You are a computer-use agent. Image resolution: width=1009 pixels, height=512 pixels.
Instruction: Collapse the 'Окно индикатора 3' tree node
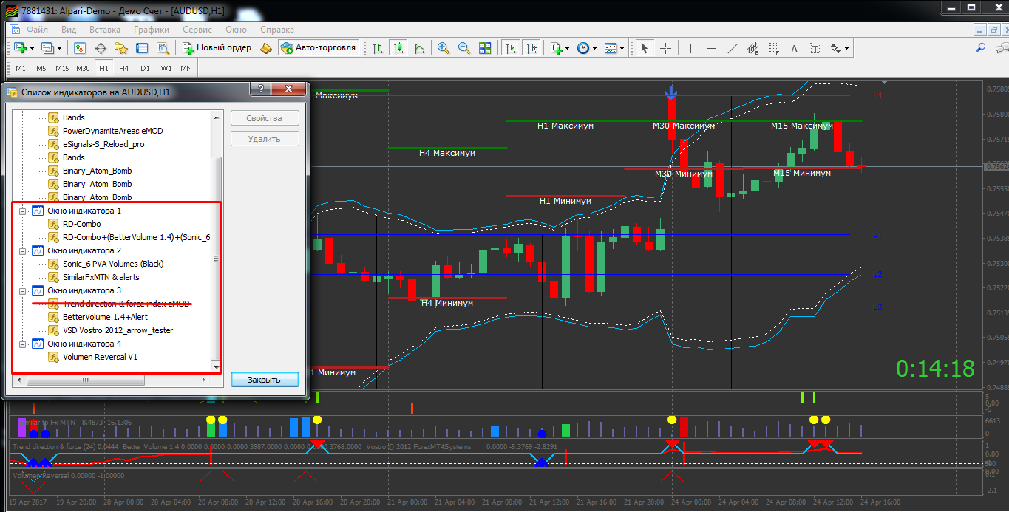tap(22, 291)
